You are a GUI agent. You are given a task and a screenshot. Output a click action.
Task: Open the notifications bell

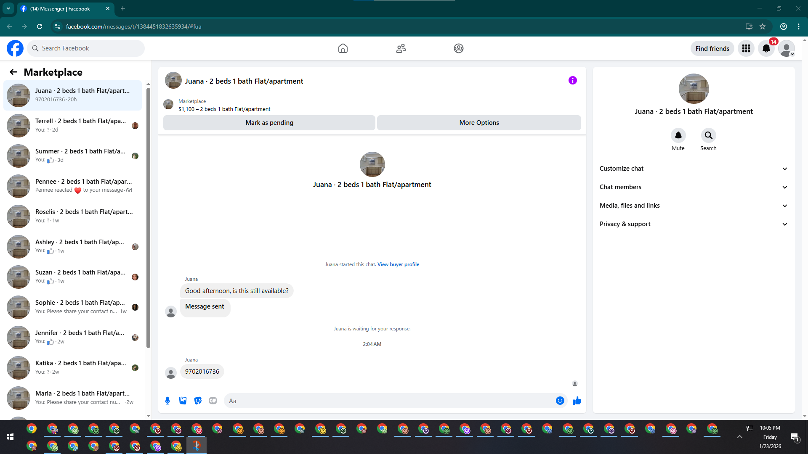766,48
